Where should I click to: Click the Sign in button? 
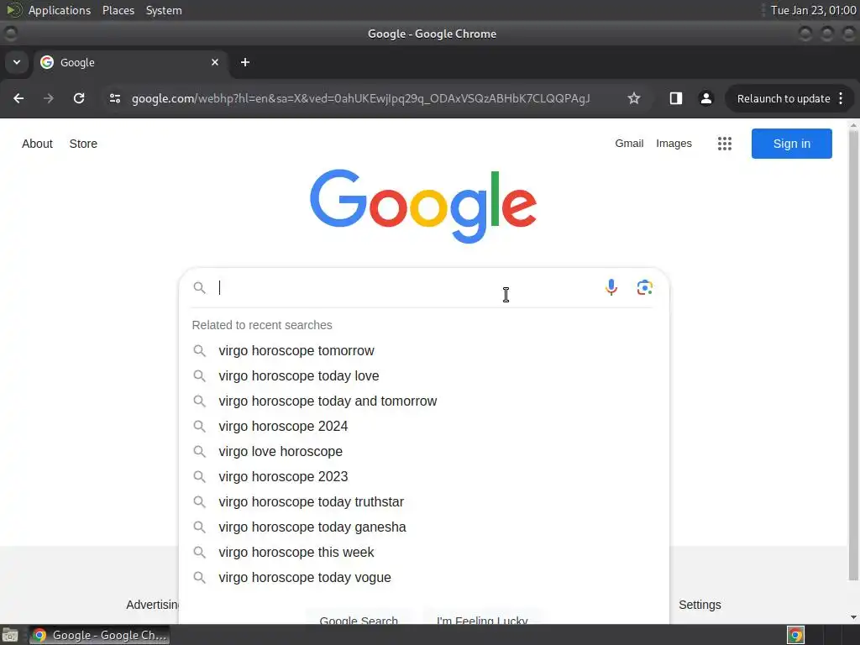pos(791,144)
